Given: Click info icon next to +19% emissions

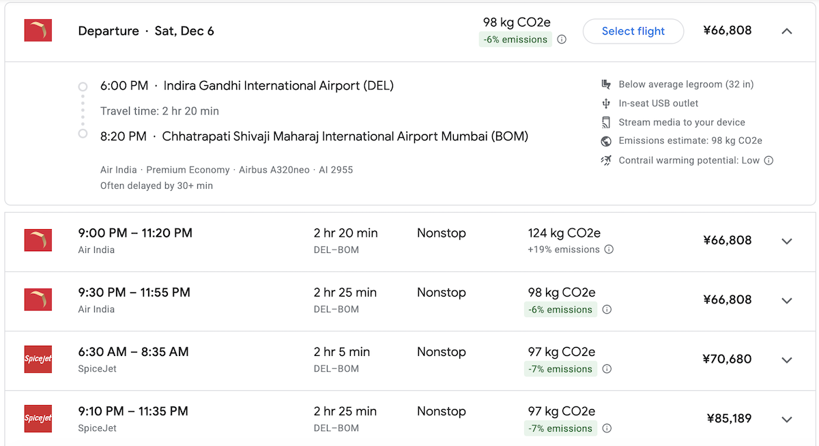Looking at the screenshot, I should 609,250.
